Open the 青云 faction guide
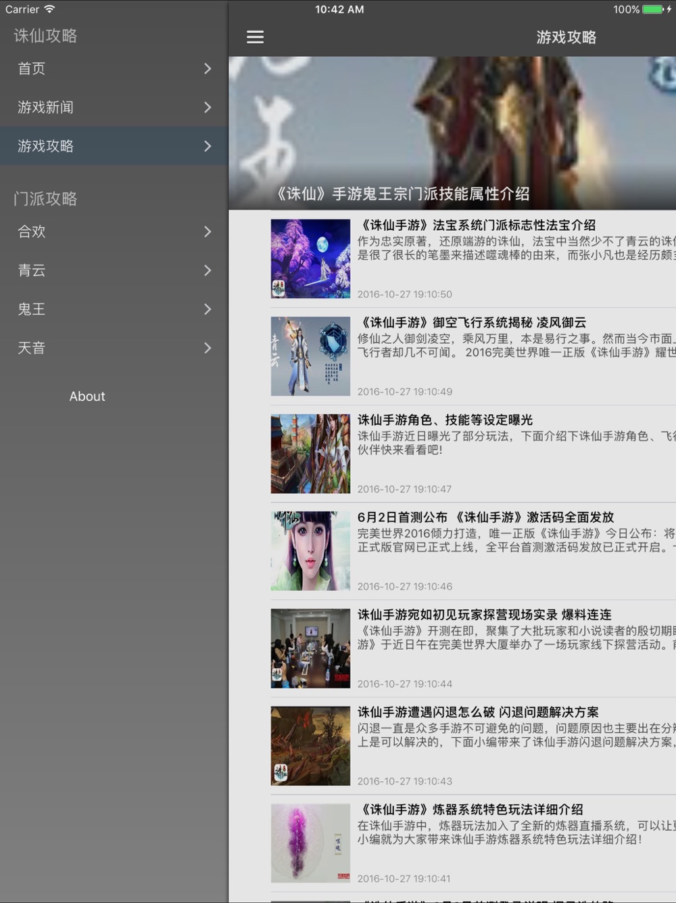 pyautogui.click(x=114, y=270)
